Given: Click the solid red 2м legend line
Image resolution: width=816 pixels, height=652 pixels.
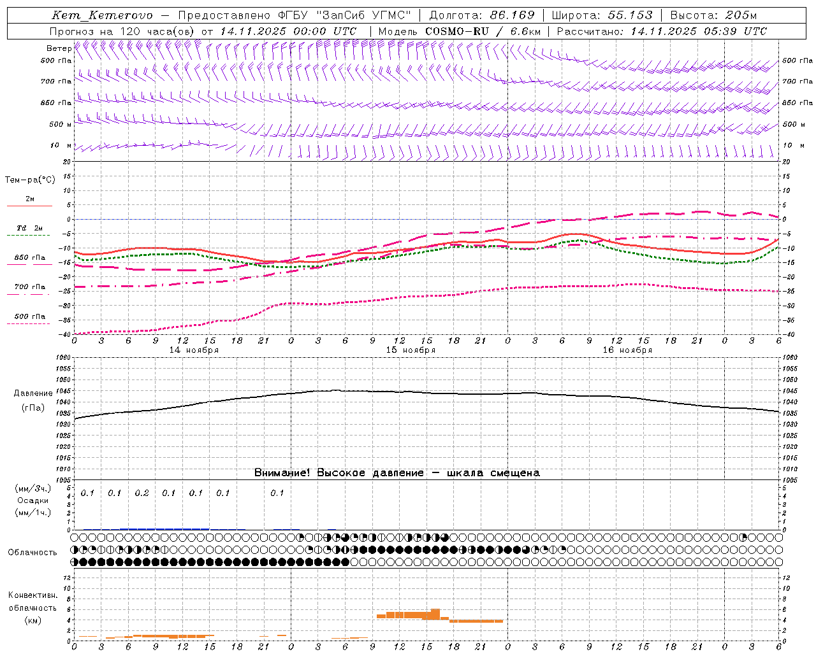Looking at the screenshot, I should pyautogui.click(x=29, y=206).
